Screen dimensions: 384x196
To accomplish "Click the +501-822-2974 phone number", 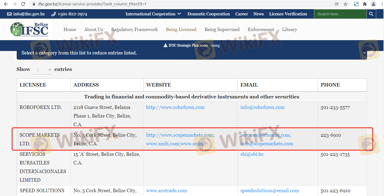I will click(69, 14).
